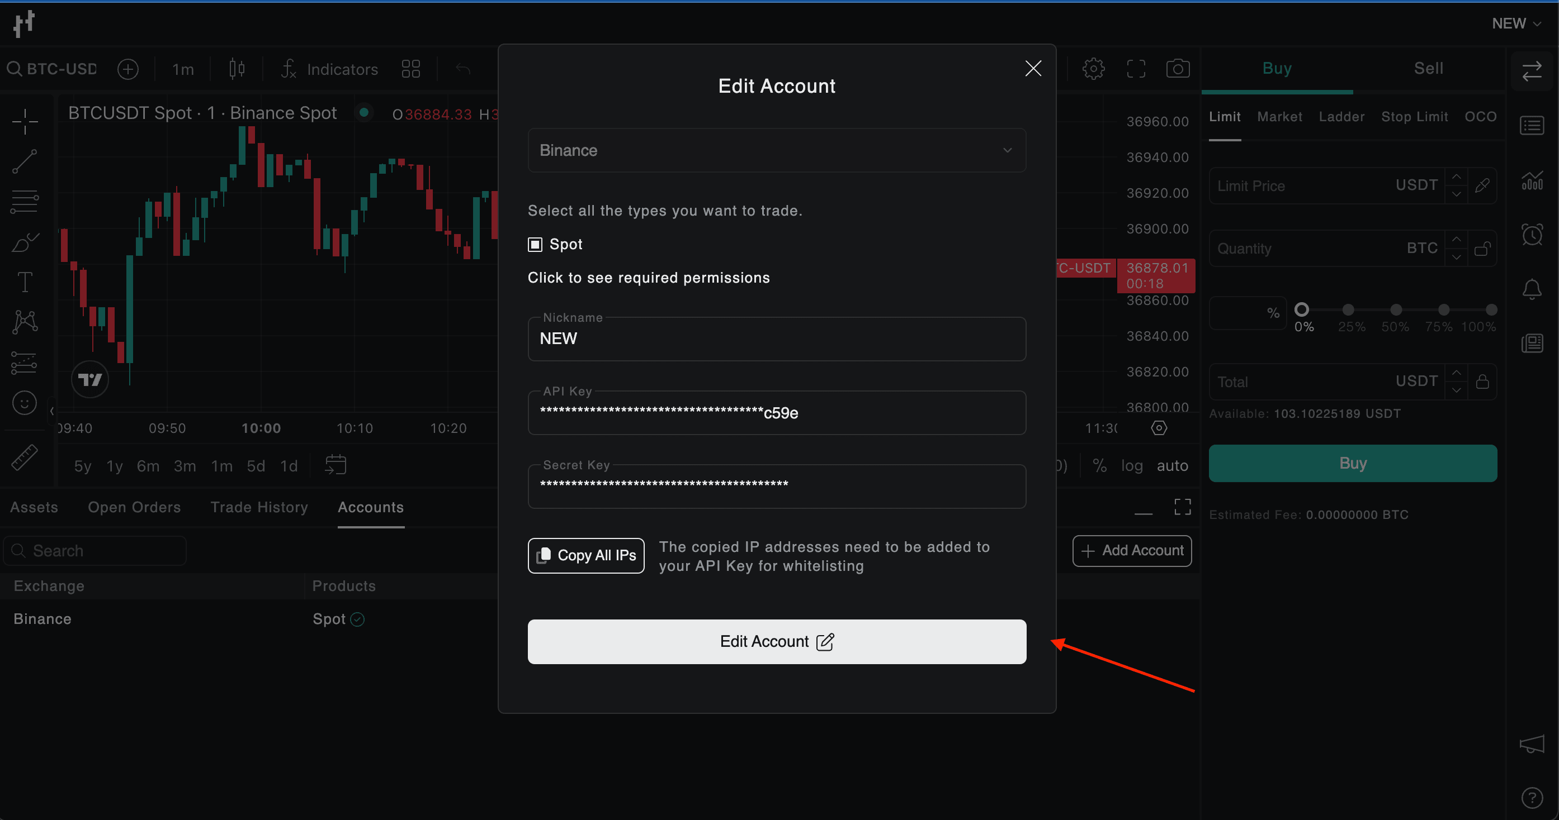
Task: Toggle the Spot checkbox
Action: tap(535, 244)
